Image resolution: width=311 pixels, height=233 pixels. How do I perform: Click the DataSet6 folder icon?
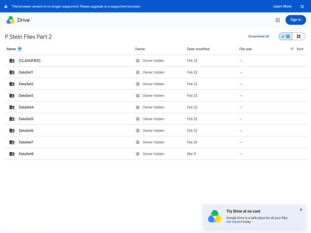(12, 131)
